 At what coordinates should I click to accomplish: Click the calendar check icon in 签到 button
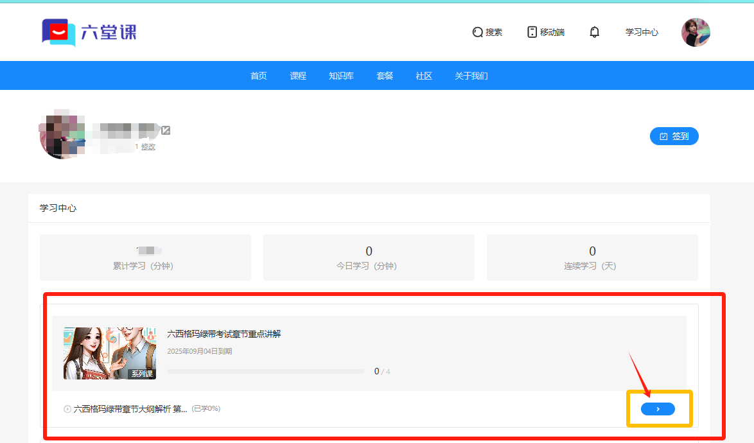tap(663, 137)
